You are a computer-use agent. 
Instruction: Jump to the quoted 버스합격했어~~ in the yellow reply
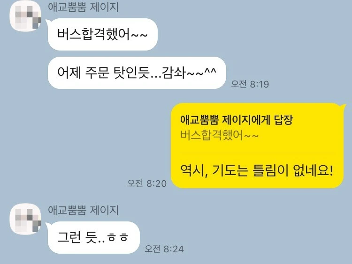tap(219, 135)
